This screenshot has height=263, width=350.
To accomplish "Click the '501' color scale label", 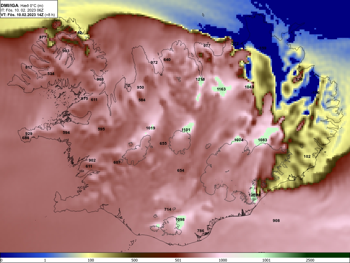I will point(178,260).
